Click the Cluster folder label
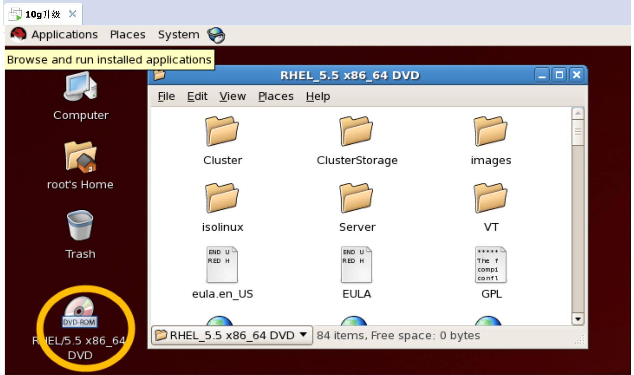634x375 pixels. pyautogui.click(x=223, y=160)
